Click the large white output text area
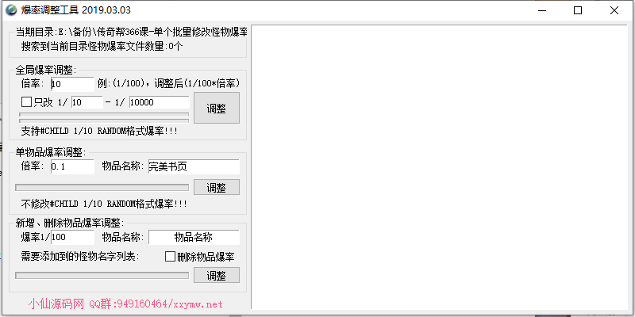 439,167
